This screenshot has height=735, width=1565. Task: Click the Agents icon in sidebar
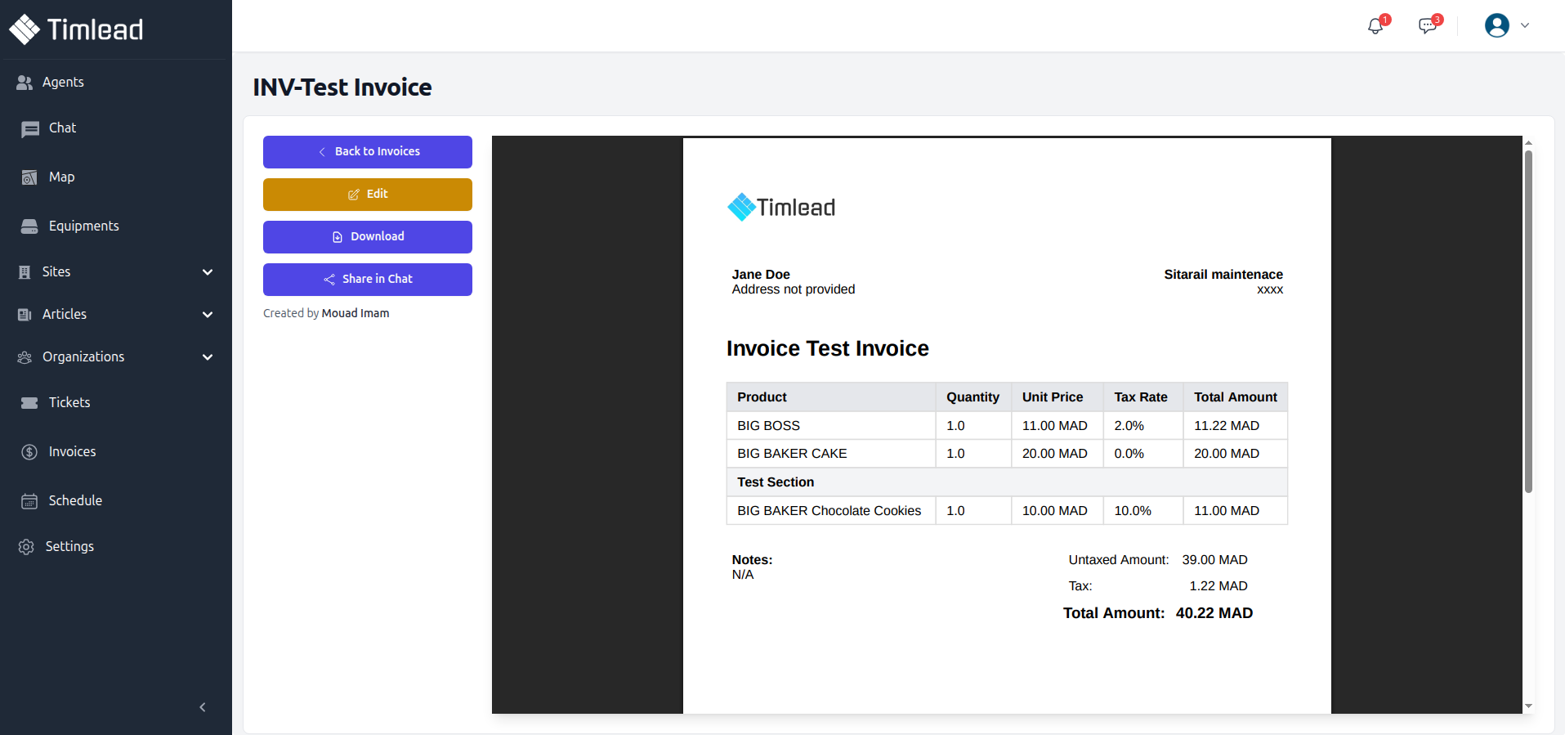[25, 83]
